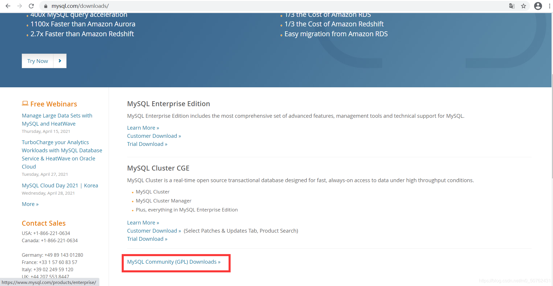Open the Free Webinars heading
553x286 pixels.
tap(54, 104)
